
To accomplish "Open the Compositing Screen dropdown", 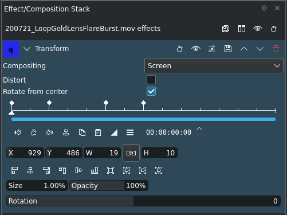I will pos(214,66).
